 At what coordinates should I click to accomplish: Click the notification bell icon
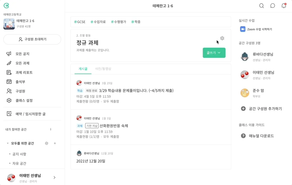(284, 6)
